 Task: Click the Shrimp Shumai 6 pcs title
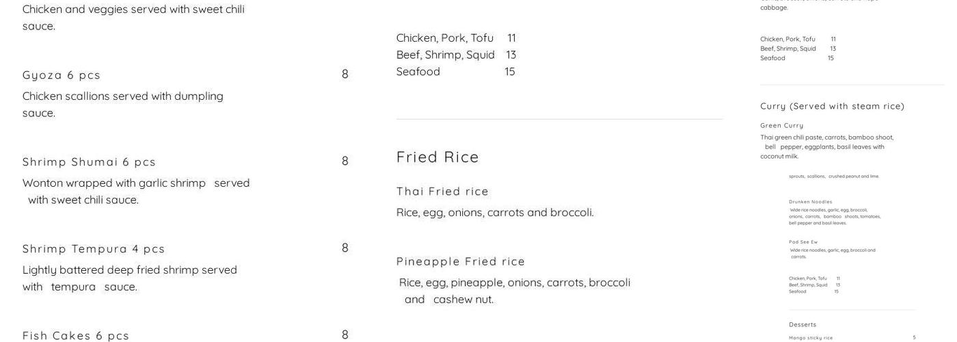coord(89,161)
